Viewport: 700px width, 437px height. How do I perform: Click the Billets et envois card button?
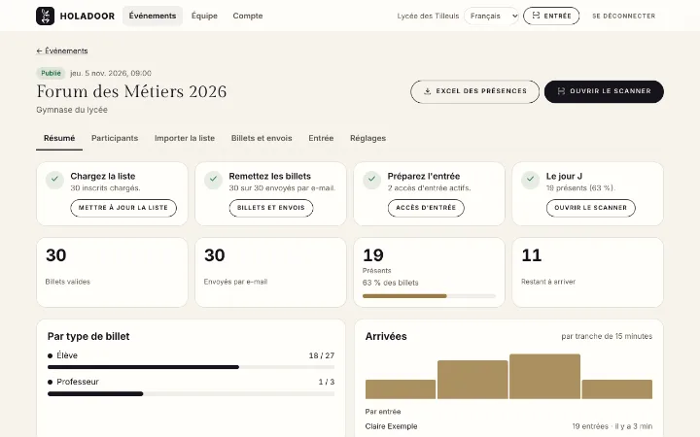click(x=271, y=208)
